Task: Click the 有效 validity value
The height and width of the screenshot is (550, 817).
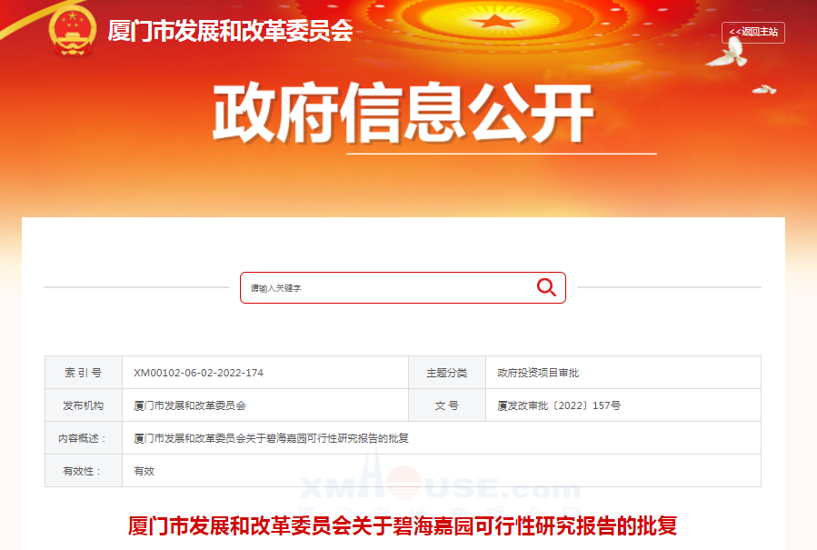Action: (x=144, y=471)
